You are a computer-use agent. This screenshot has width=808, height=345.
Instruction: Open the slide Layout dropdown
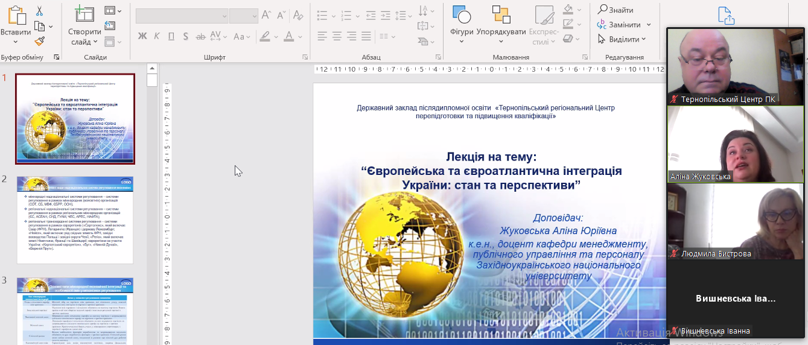[x=113, y=11]
